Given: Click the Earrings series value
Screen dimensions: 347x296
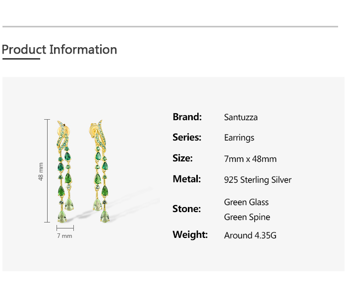Looking at the screenshot, I should [x=239, y=138].
